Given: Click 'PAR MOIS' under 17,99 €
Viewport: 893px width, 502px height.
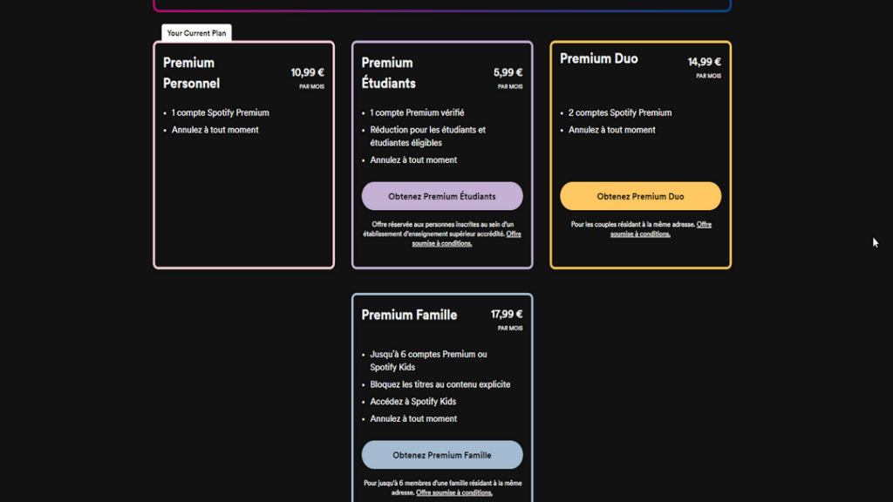Looking at the screenshot, I should (x=509, y=329).
